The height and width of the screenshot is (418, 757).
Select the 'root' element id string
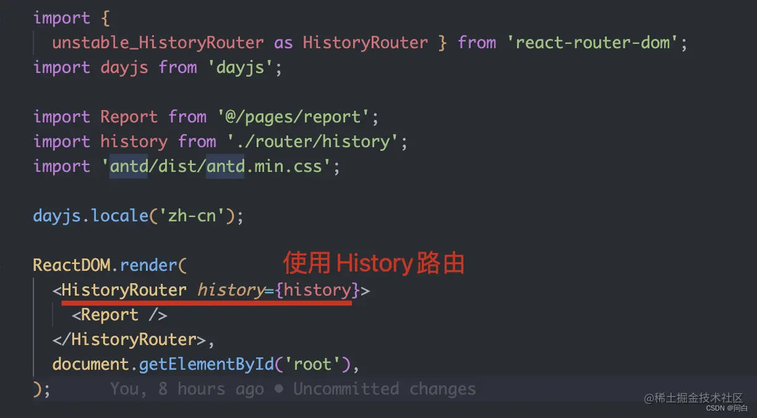[314, 364]
